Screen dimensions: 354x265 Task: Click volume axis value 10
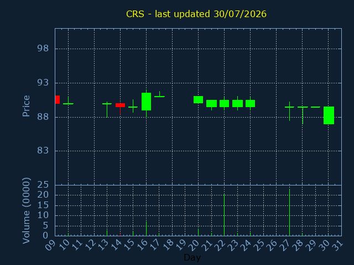coord(43,215)
